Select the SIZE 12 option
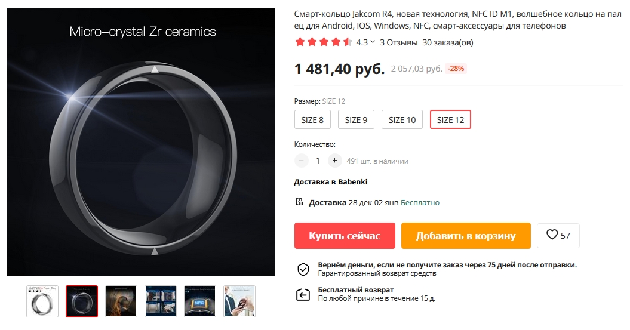 pyautogui.click(x=450, y=119)
